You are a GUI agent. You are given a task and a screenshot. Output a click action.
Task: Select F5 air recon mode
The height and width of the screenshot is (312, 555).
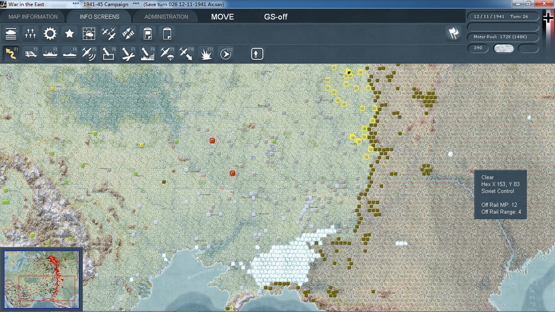(89, 54)
